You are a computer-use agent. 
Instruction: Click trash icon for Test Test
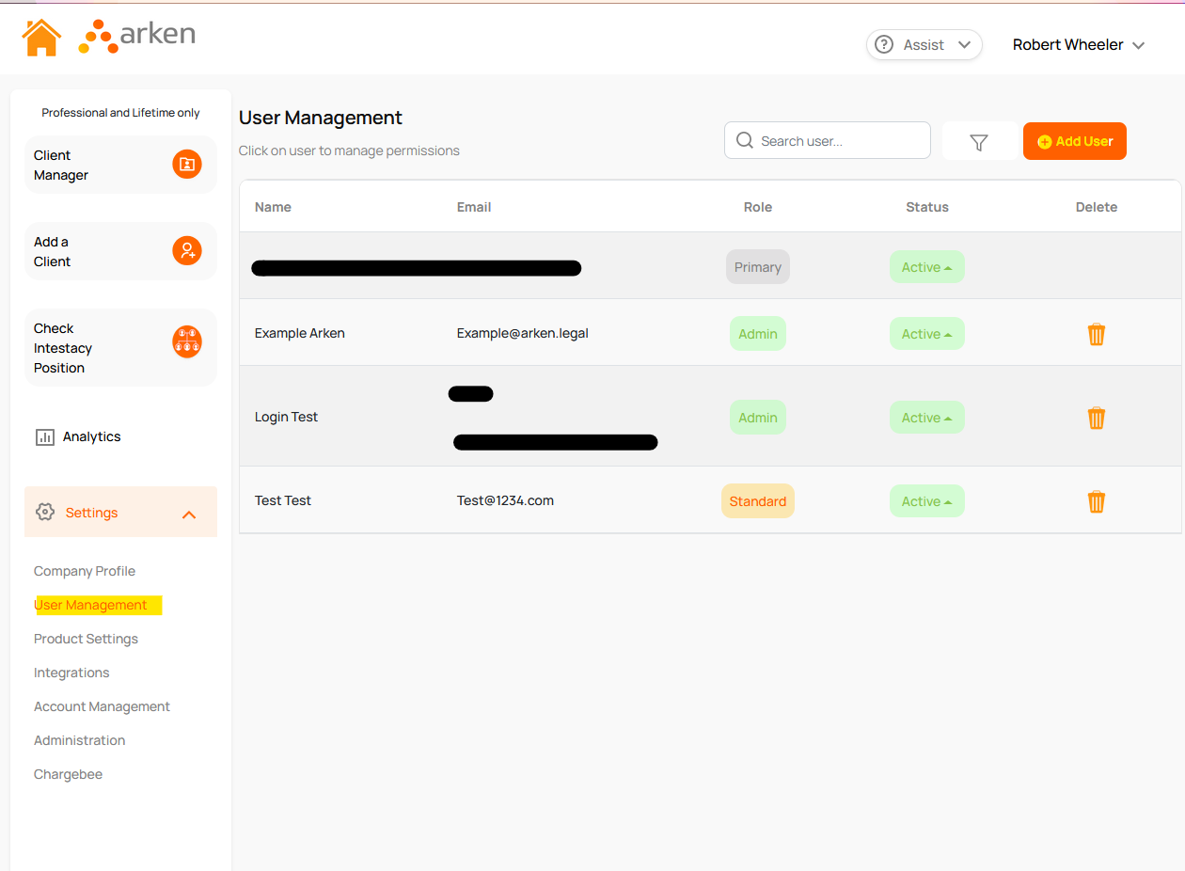[x=1096, y=501]
